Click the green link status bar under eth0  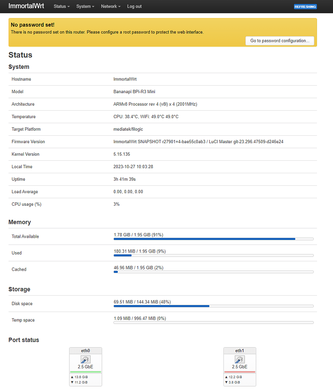[85, 371]
